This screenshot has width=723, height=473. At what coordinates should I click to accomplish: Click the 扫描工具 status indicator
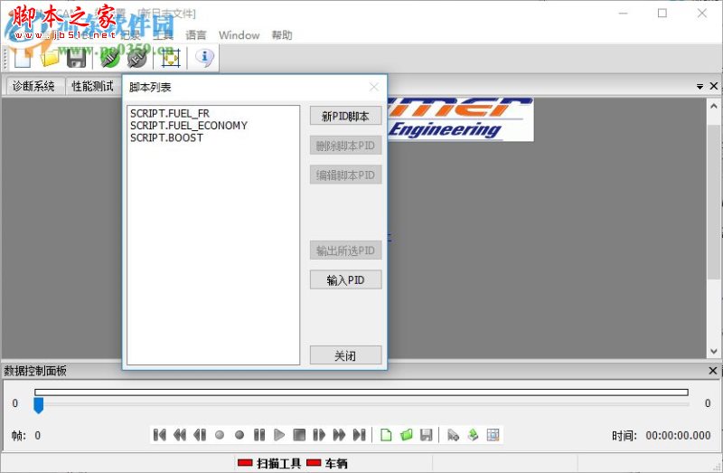pyautogui.click(x=269, y=463)
